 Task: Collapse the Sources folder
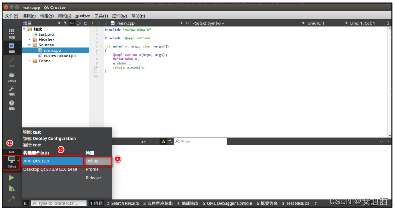[x=29, y=45]
